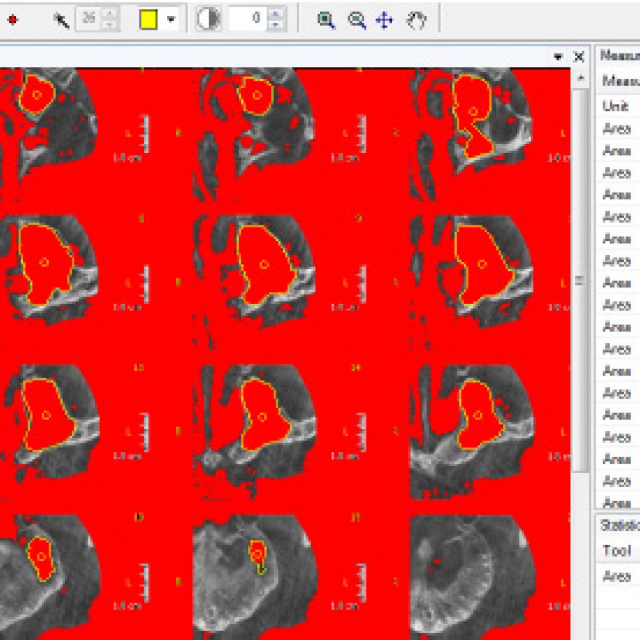Click the yellow contour color swatch
This screenshot has width=640, height=640.
click(149, 19)
